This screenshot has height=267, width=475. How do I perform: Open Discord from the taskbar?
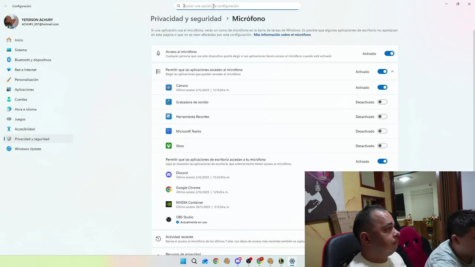[x=238, y=261]
